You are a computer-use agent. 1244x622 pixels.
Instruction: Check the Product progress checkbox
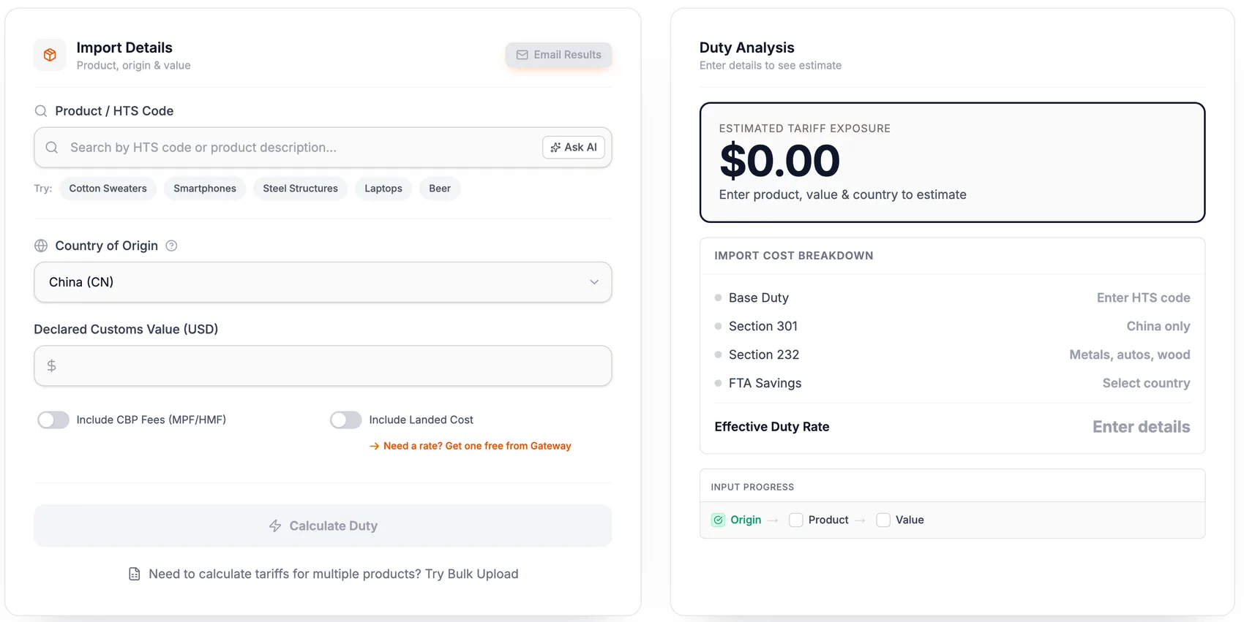click(x=796, y=520)
